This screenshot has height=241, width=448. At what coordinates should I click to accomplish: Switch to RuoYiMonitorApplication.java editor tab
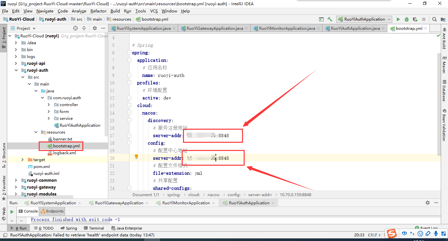[287, 28]
